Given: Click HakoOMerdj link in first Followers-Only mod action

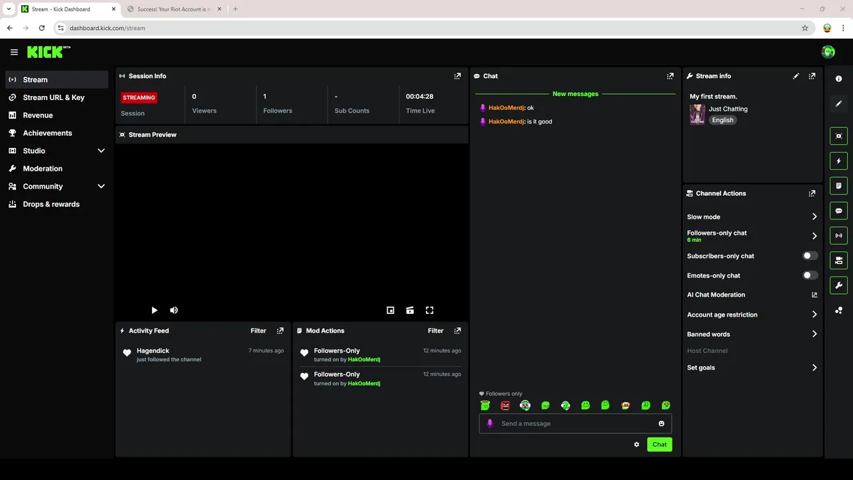Looking at the screenshot, I should pos(364,359).
